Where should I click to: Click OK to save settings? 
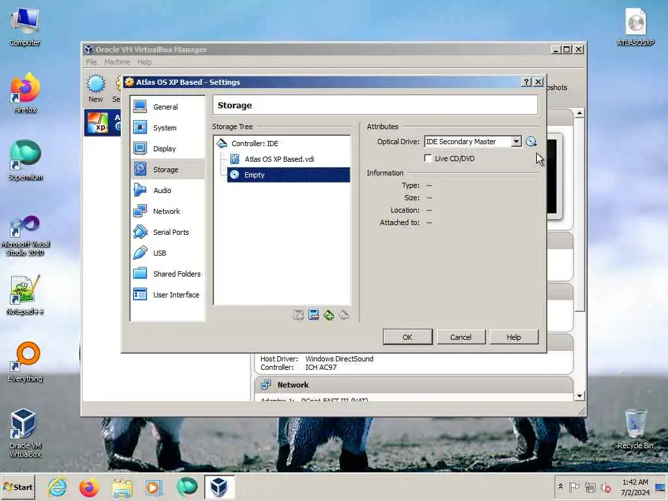coord(407,337)
